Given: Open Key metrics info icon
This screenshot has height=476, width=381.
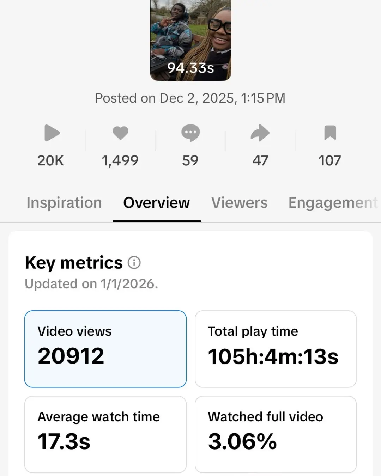Looking at the screenshot, I should [134, 263].
